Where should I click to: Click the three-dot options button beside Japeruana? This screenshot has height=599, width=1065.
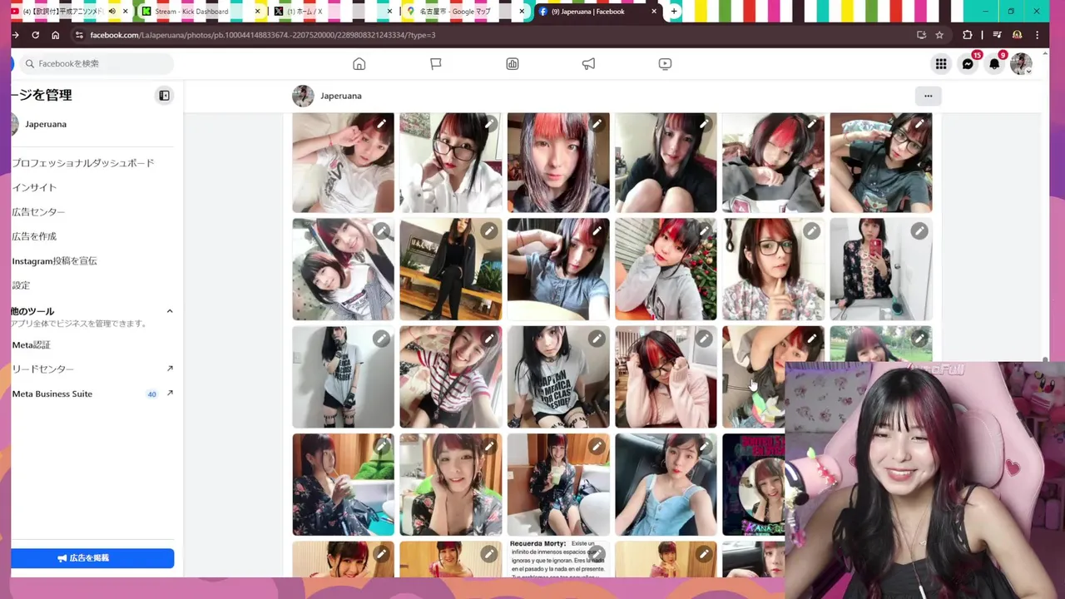[928, 96]
